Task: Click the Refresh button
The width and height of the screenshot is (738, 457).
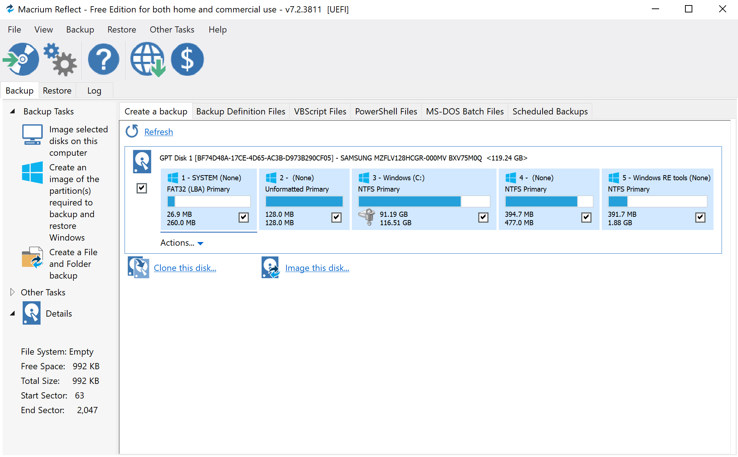Action: tap(159, 131)
